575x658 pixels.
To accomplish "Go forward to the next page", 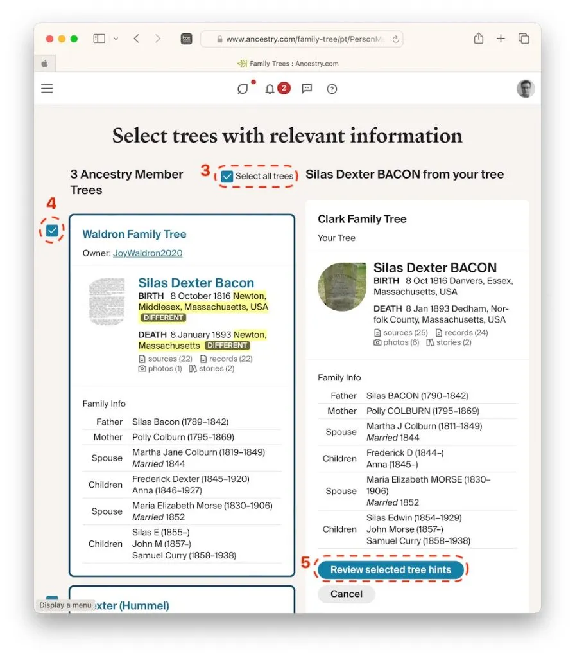I will pos(158,39).
